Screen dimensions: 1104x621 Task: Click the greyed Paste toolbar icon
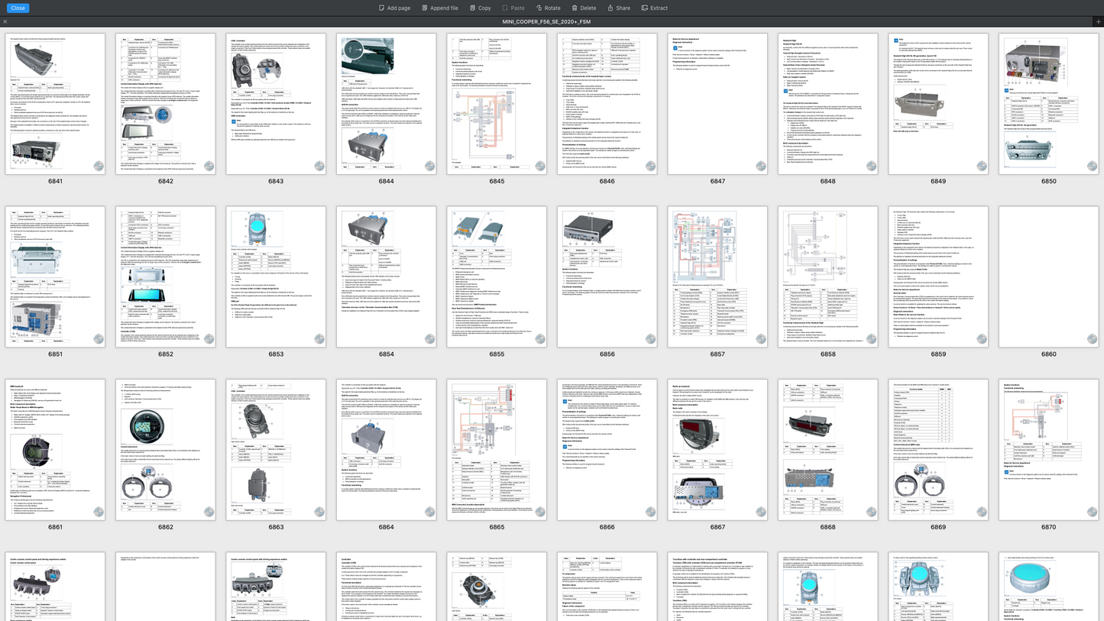click(x=505, y=8)
